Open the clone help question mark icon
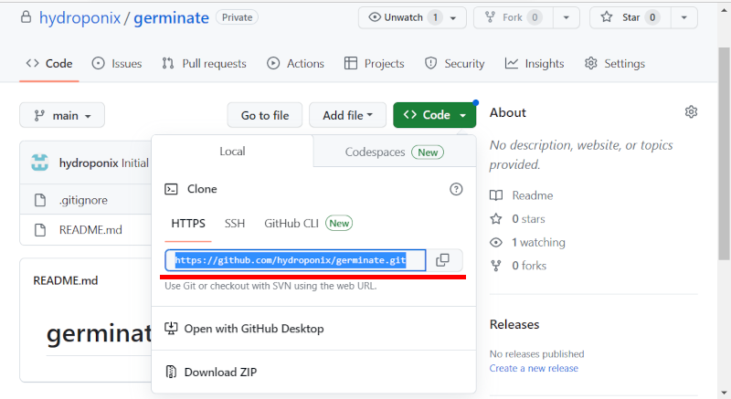 456,189
